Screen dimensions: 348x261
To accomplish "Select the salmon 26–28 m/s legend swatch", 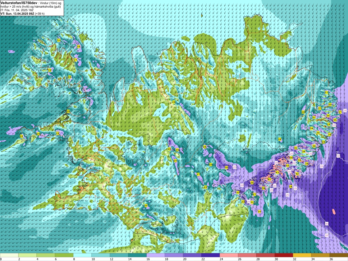I will [x=247, y=255].
